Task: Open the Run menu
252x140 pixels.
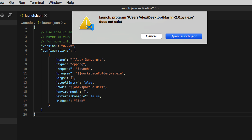Action: pyautogui.click(x=22, y=3)
